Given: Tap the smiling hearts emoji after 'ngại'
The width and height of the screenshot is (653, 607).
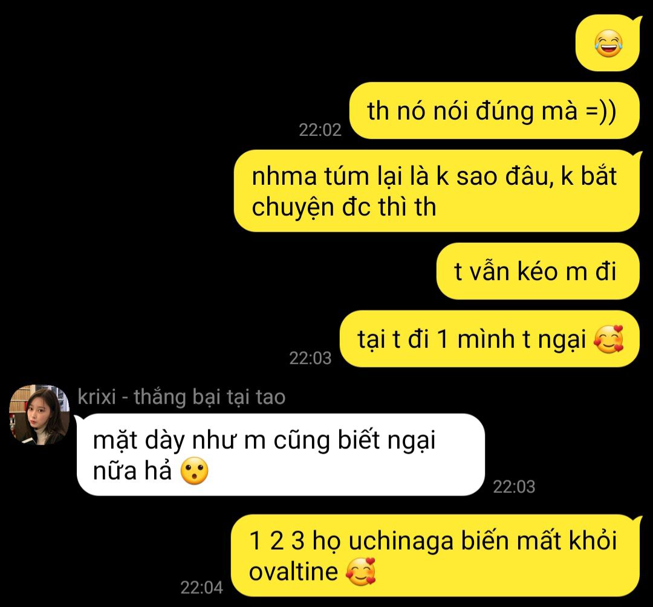Looking at the screenshot, I should click(609, 339).
